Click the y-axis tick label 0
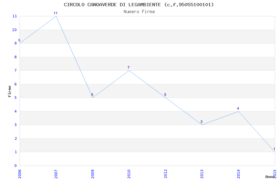This screenshot has height=180, width=278. pyautogui.click(x=16, y=166)
